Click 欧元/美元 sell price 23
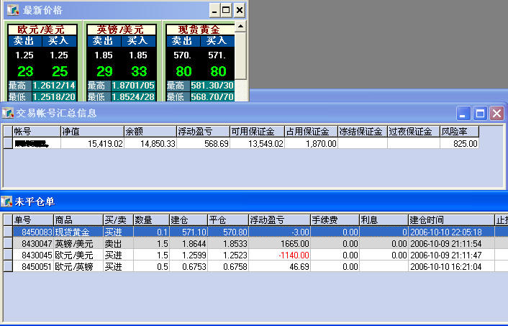 [x=25, y=71]
